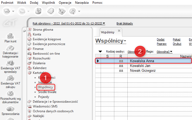Click the eraser/note toolbar icon
192x120 pixels.
click(x=51, y=11)
